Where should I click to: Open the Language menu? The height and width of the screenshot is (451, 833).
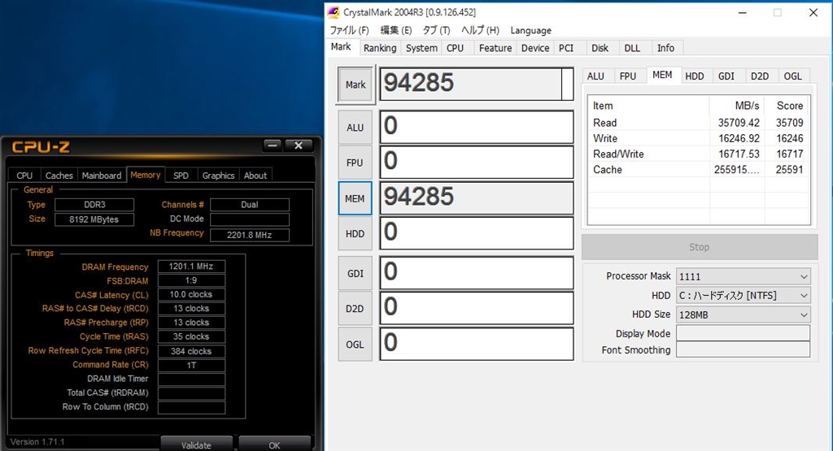(530, 30)
